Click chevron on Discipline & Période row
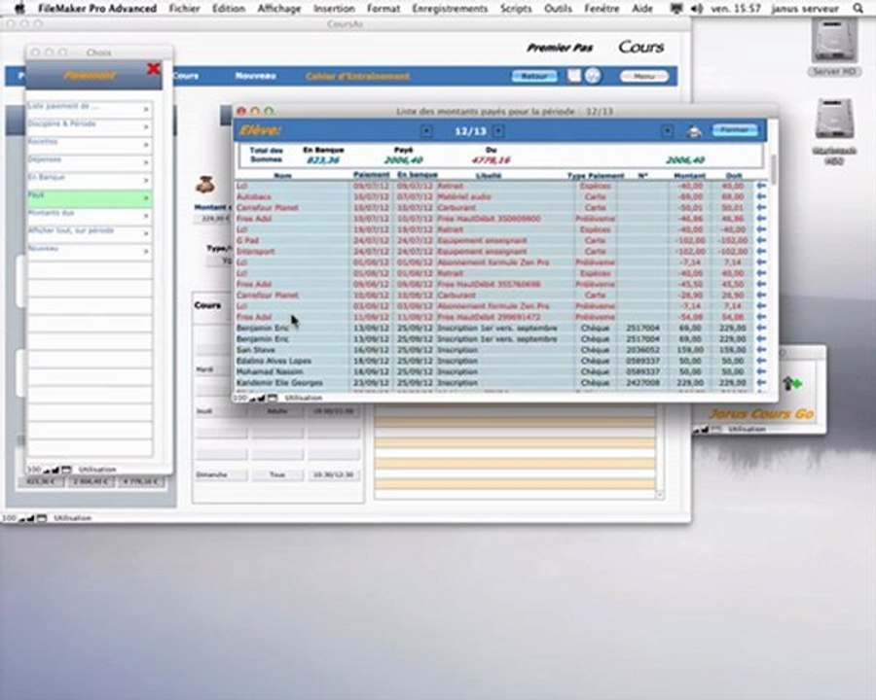 pos(146,127)
